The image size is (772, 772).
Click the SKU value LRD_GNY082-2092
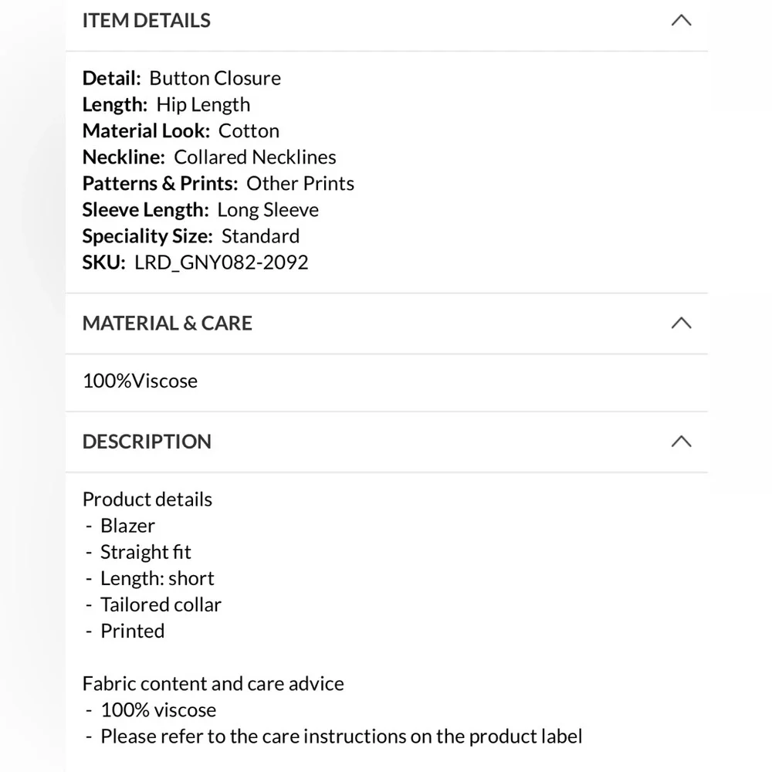click(x=221, y=262)
